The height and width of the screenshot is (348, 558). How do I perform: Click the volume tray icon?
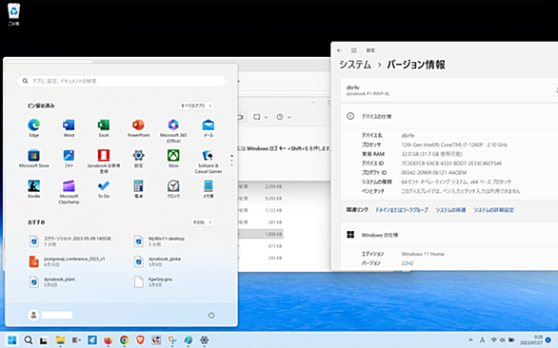pos(503,339)
